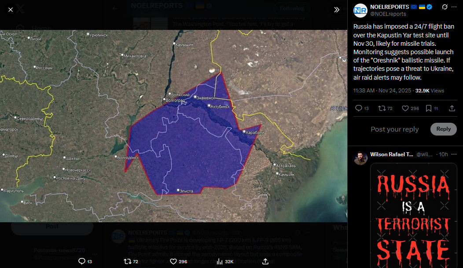The width and height of the screenshot is (463, 268).
Task: Click the X logo in the top left
Action: tap(20, 9)
